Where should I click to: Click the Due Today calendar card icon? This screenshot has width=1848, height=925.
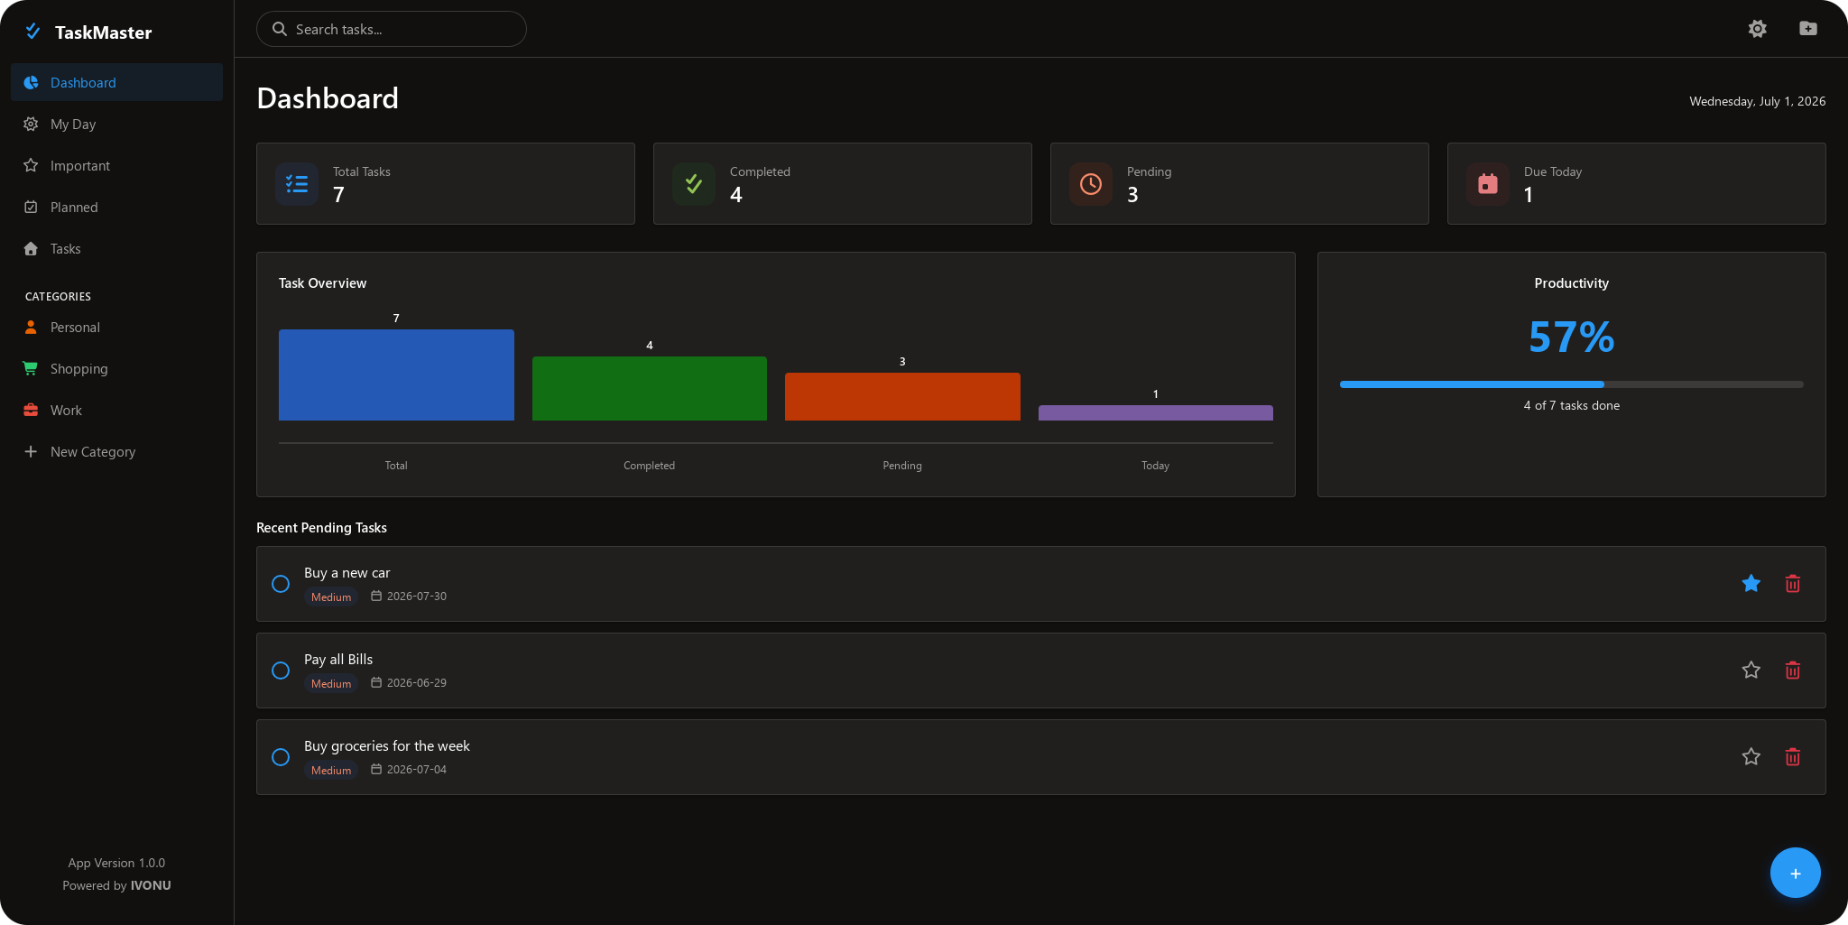click(x=1488, y=184)
